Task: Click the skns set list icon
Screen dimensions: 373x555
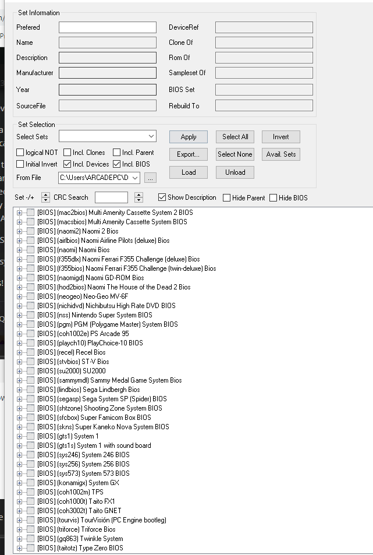Action: click(30, 427)
